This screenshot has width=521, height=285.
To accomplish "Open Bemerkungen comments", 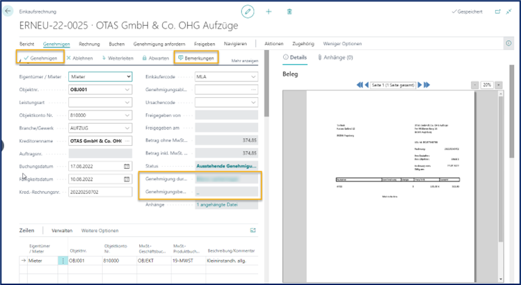I will click(x=195, y=58).
